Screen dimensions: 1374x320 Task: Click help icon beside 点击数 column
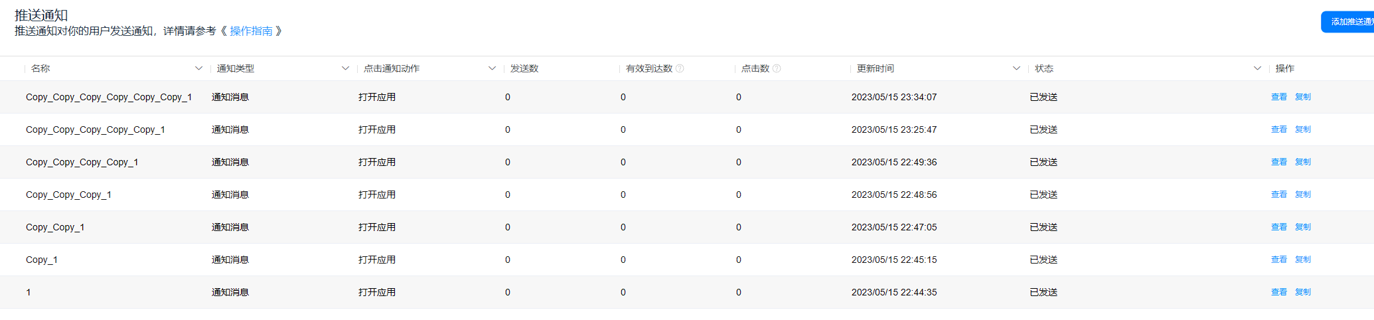[x=777, y=68]
